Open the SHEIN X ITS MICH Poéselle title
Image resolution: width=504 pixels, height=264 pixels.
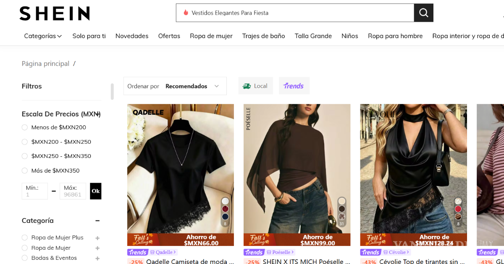pyautogui.click(x=307, y=261)
